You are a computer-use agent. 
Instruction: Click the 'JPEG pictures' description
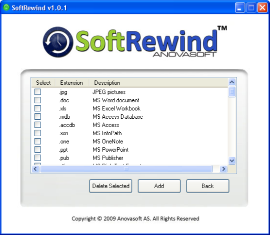(x=109, y=92)
